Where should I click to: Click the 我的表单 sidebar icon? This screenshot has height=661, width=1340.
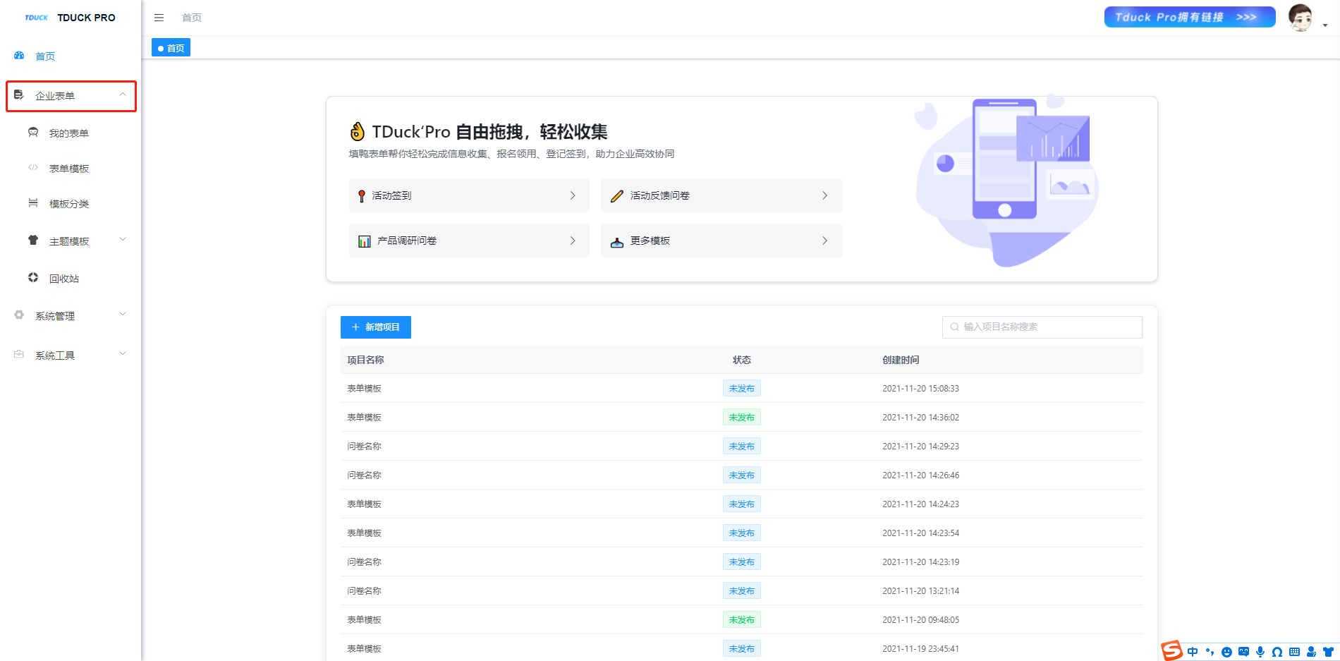pos(33,133)
